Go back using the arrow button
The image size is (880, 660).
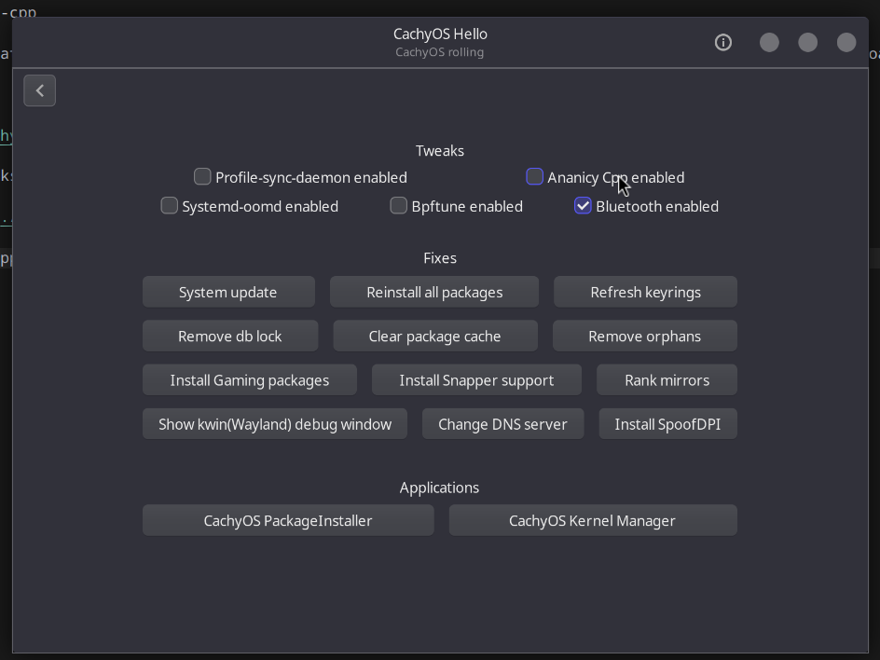pyautogui.click(x=40, y=90)
